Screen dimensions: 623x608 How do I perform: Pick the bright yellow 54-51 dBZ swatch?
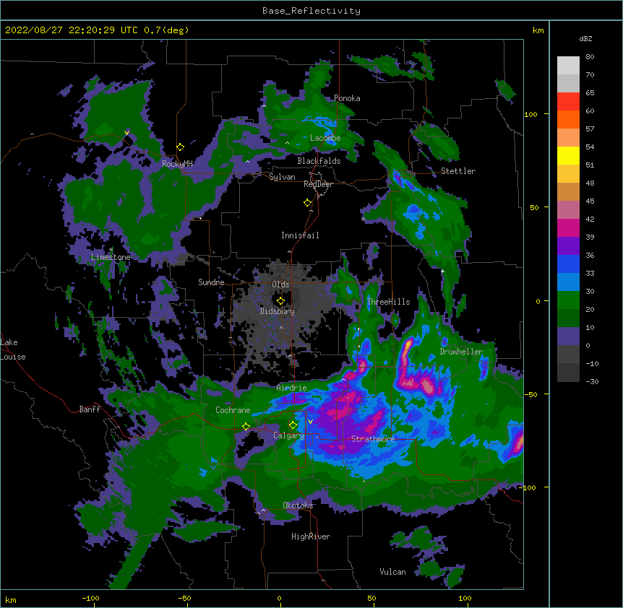pyautogui.click(x=568, y=155)
